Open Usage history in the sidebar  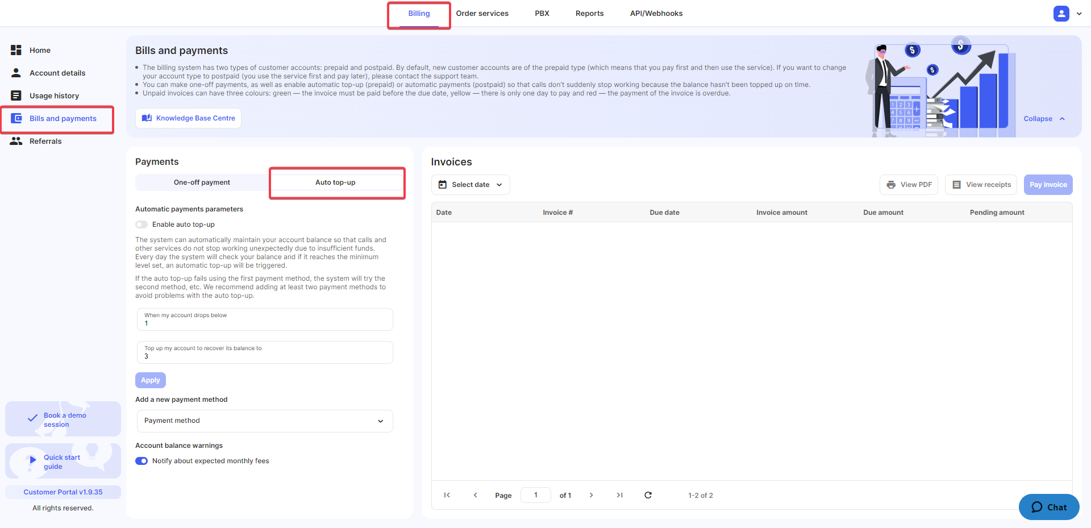54,95
